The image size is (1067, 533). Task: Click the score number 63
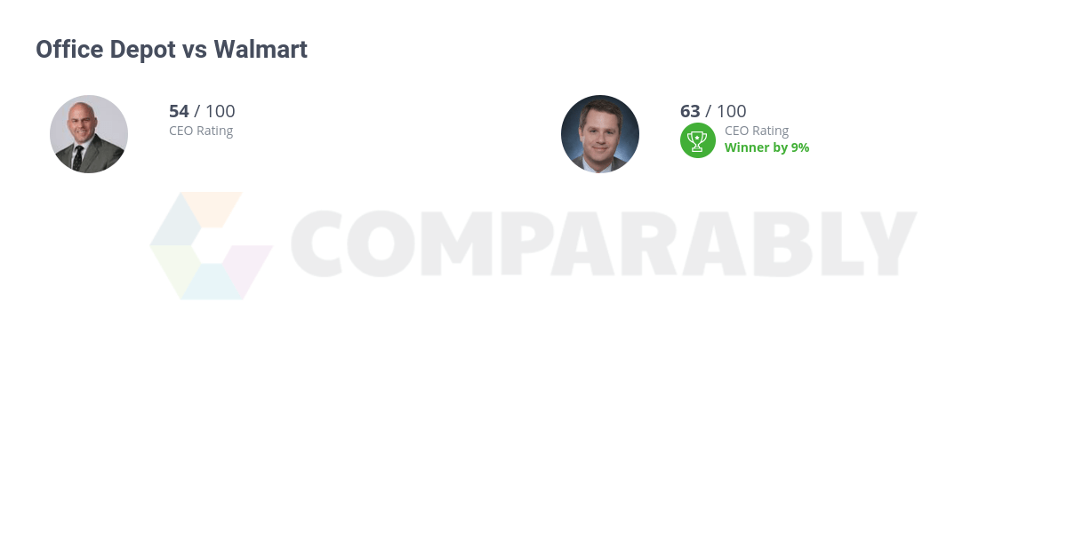coord(690,111)
